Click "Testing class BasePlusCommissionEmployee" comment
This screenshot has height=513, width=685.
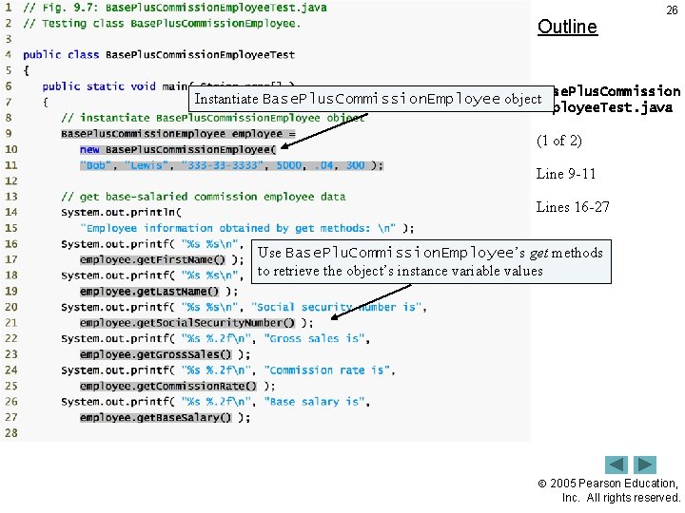click(162, 23)
